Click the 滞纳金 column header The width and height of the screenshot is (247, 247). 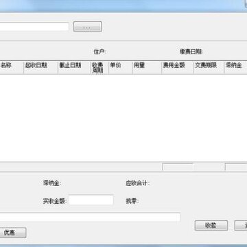[235, 68]
